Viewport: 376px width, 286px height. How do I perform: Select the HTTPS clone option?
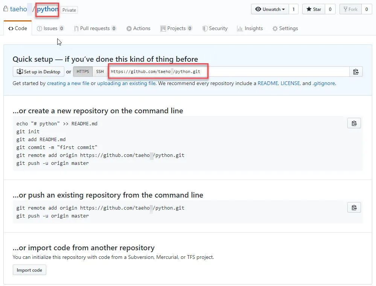pyautogui.click(x=82, y=71)
